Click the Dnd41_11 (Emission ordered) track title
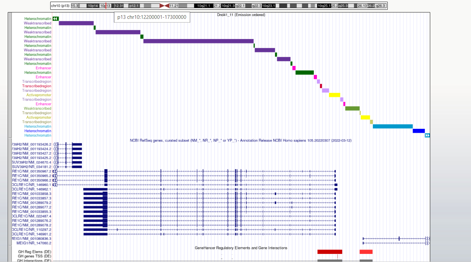 (241, 15)
